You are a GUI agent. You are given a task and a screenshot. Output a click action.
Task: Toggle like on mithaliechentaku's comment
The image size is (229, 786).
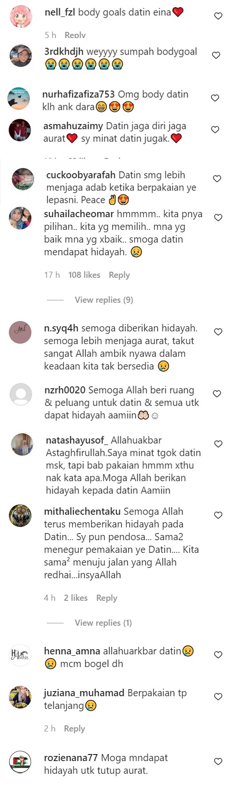pos(218,515)
